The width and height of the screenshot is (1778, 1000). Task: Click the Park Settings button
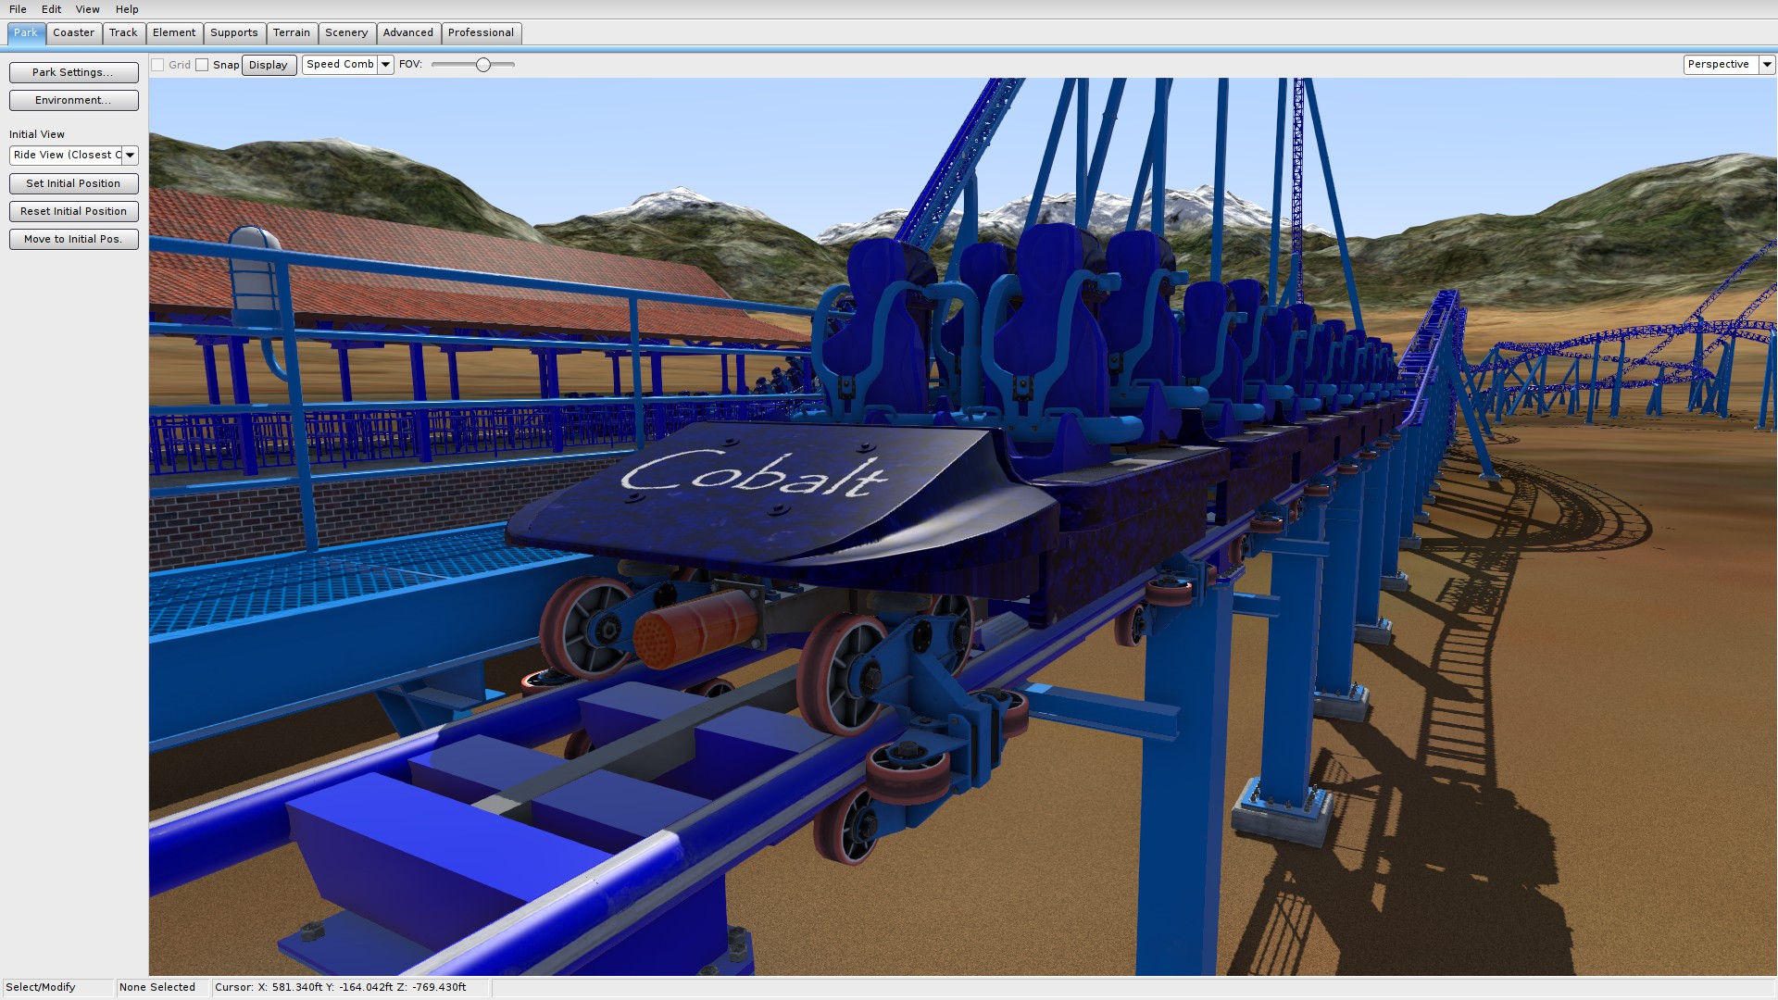click(73, 72)
